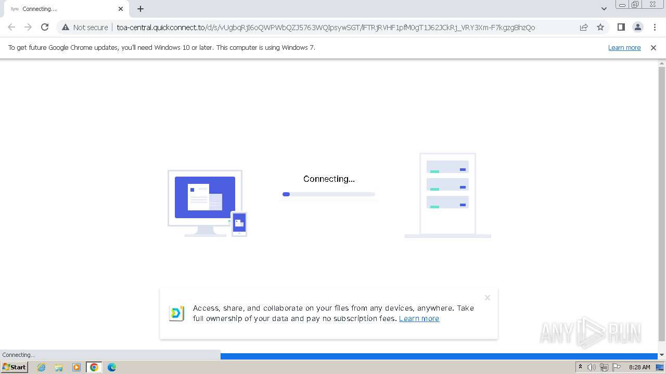The height and width of the screenshot is (374, 666).
Task: Open the network tray icon
Action: click(604, 367)
